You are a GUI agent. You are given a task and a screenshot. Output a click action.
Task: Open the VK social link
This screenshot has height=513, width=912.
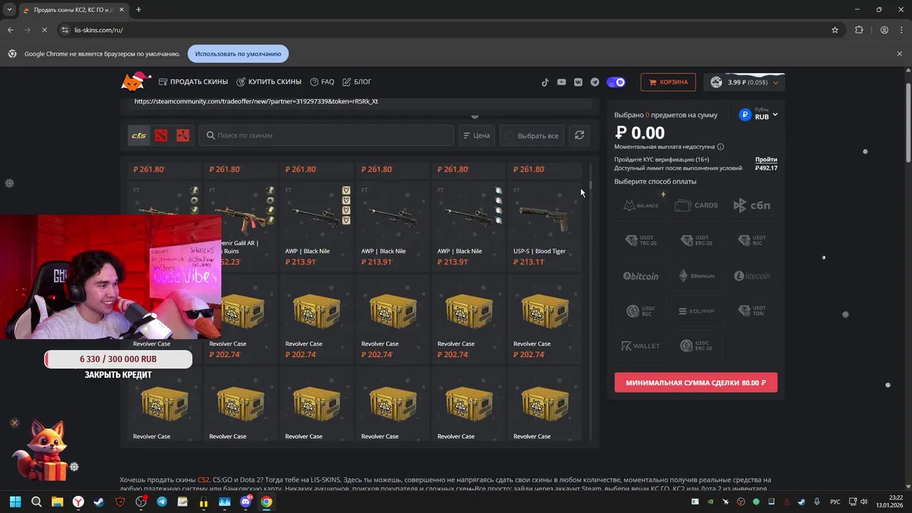(578, 82)
